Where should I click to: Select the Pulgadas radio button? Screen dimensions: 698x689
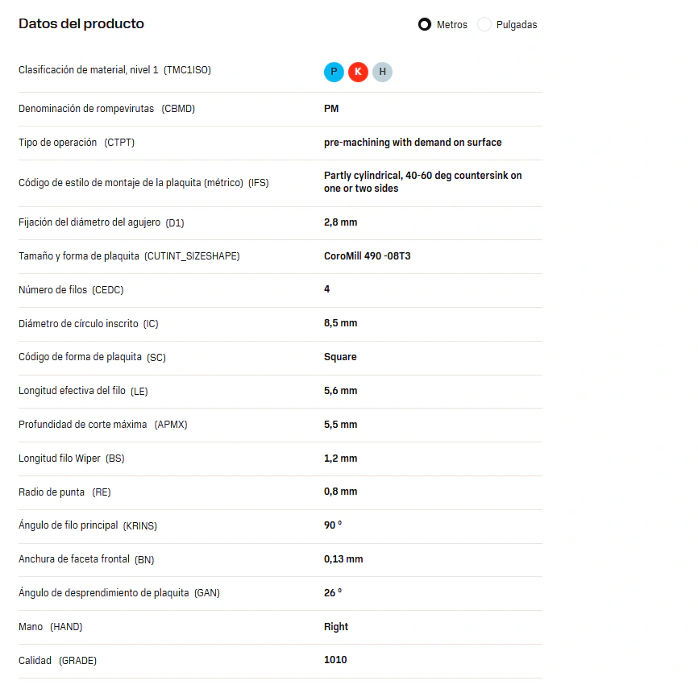484,24
